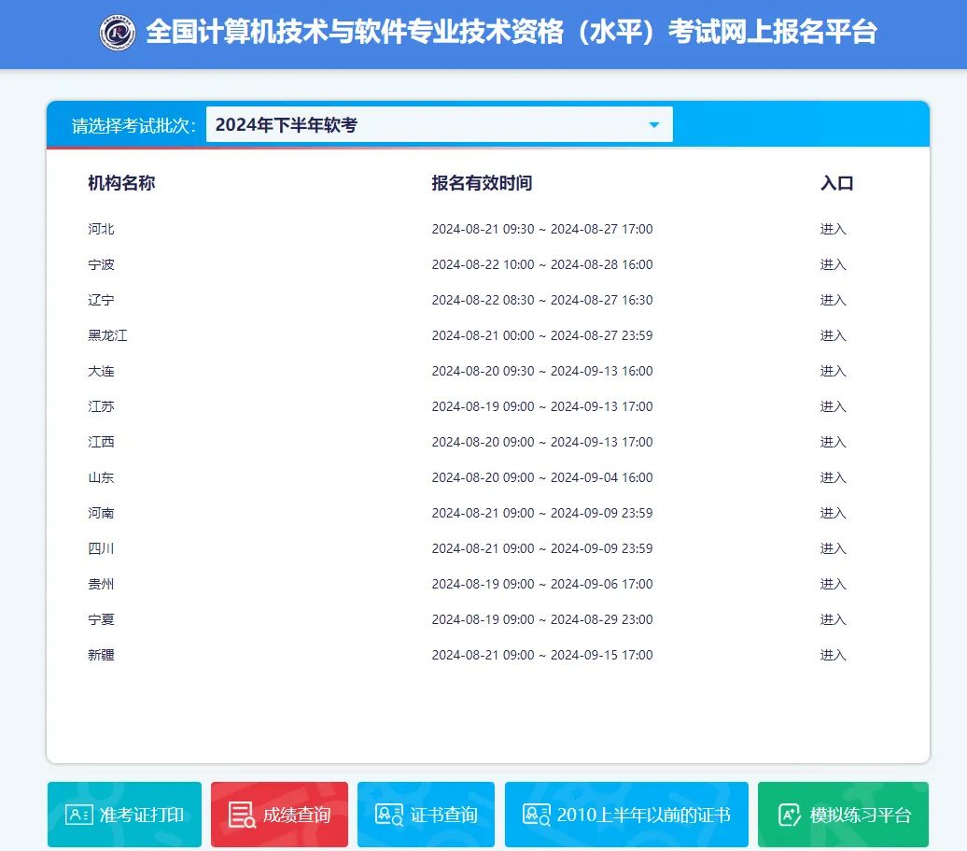Select the 贵州 institution name
Viewport: 967px width, 851px height.
pyautogui.click(x=101, y=584)
